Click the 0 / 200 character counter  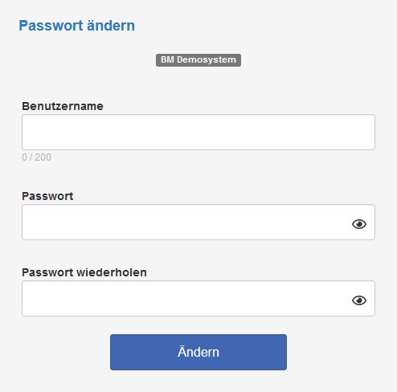pos(36,157)
